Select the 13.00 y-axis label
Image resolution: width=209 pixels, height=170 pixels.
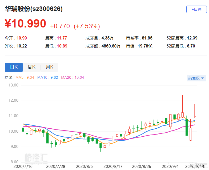point(13,85)
